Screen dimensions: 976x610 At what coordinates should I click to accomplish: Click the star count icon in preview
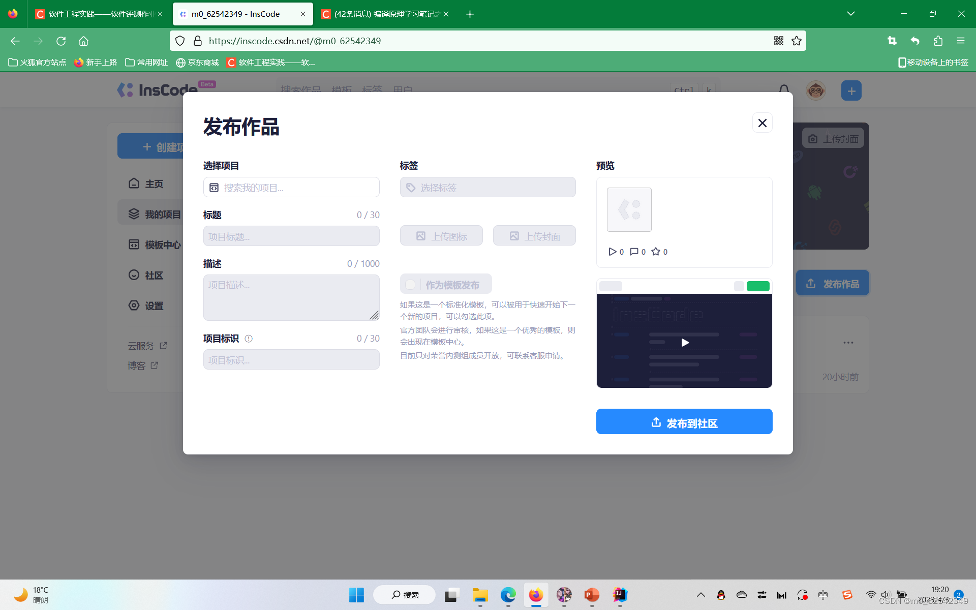(x=656, y=252)
